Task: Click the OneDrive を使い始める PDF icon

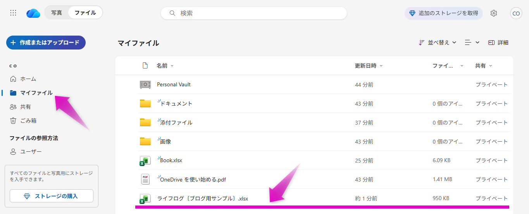Action: pos(145,180)
